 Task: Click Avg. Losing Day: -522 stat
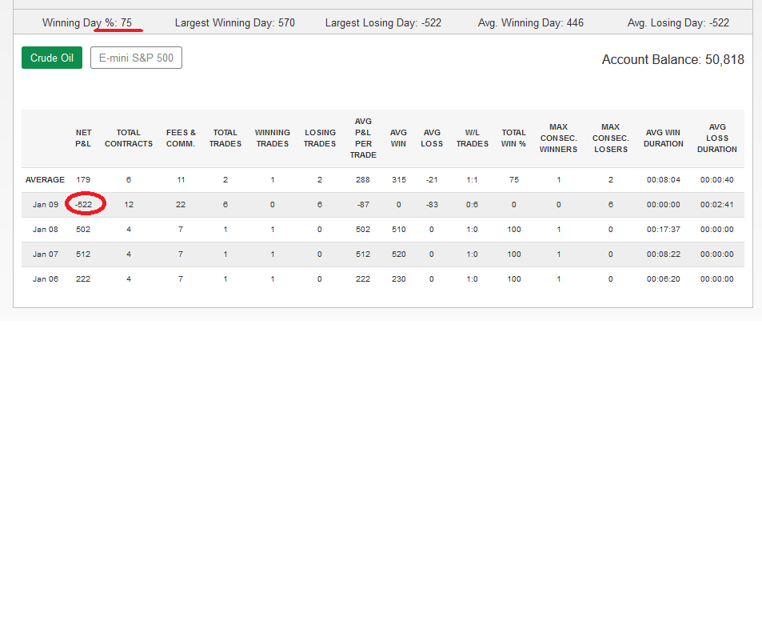click(x=678, y=23)
